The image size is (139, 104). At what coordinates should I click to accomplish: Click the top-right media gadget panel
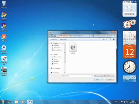(x=129, y=9)
